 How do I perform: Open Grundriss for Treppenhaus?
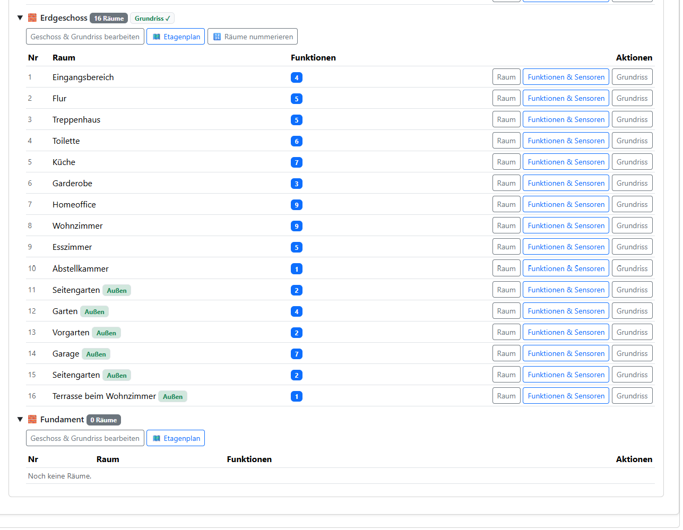(632, 119)
